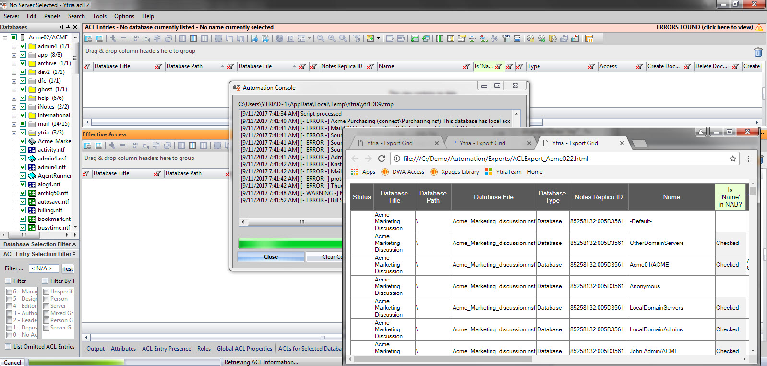Screen dimensions: 767x366
Task: Toggle the 'Server' type checkbox
Action: click(47, 306)
